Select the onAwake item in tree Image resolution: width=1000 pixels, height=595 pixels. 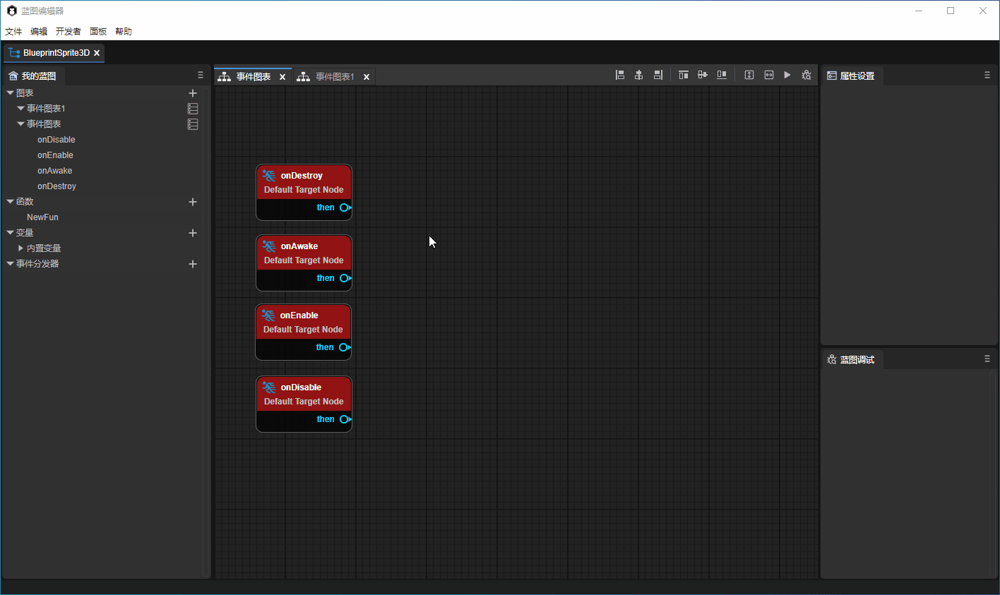[55, 171]
